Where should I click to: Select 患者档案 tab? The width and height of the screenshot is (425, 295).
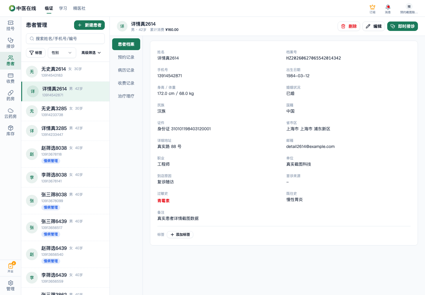[x=126, y=44]
